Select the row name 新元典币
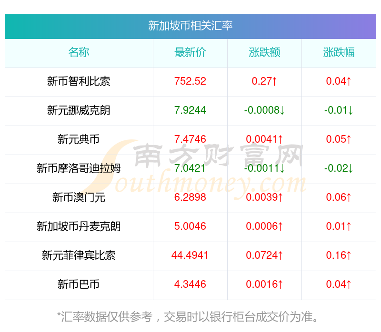Viewport: 381px width, 332px height. pyautogui.click(x=79, y=139)
